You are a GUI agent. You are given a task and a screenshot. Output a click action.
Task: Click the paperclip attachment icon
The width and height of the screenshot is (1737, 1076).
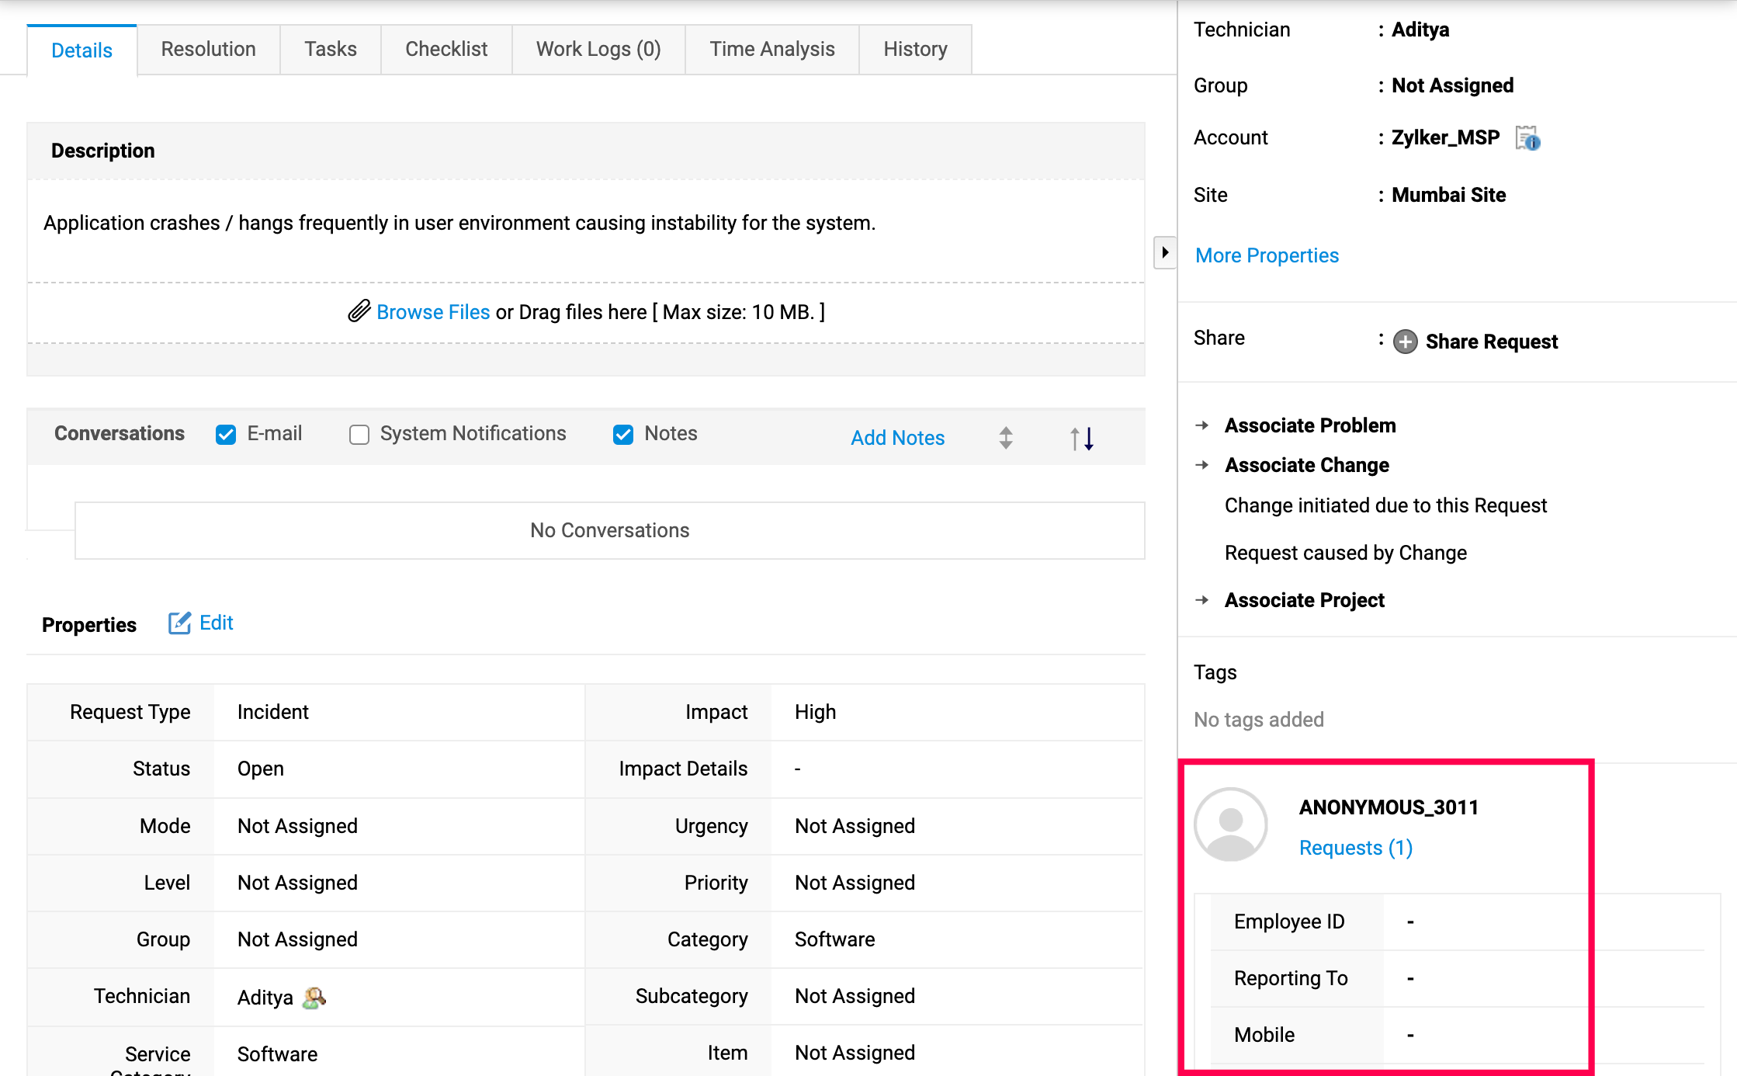[359, 311]
